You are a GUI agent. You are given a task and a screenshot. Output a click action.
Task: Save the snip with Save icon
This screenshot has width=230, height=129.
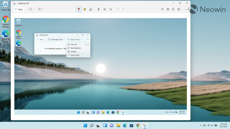click(x=168, y=9)
